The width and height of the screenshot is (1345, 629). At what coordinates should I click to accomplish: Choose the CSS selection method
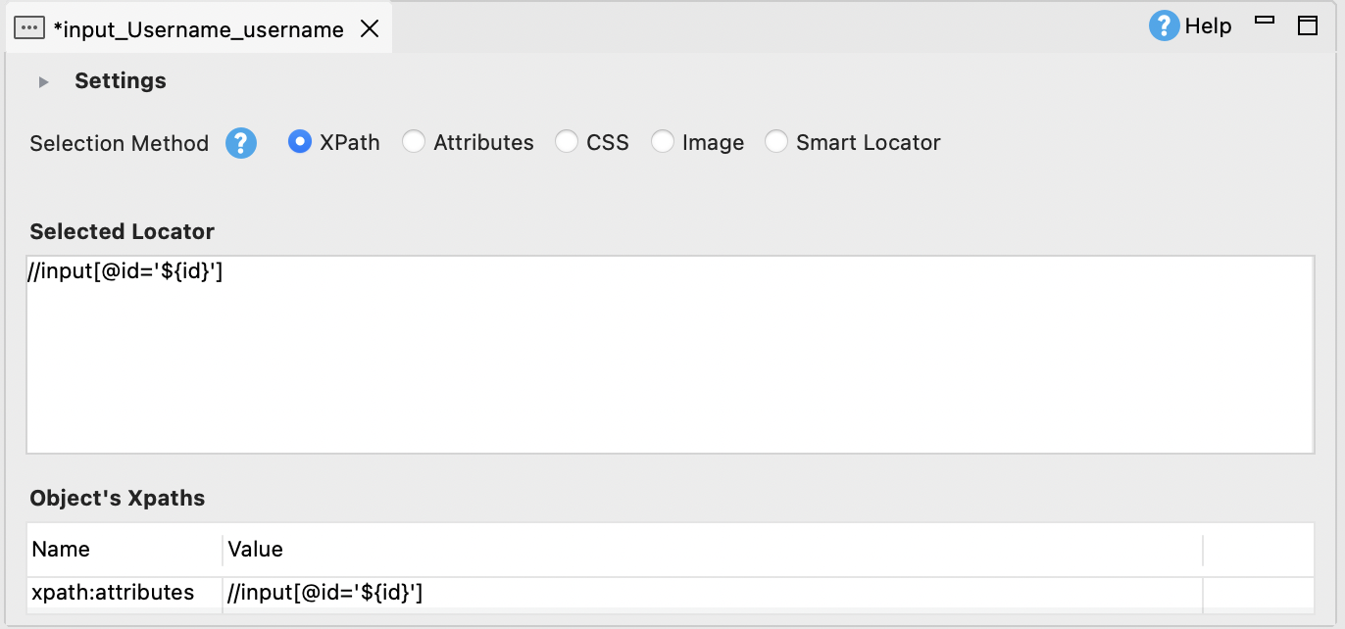pyautogui.click(x=567, y=142)
